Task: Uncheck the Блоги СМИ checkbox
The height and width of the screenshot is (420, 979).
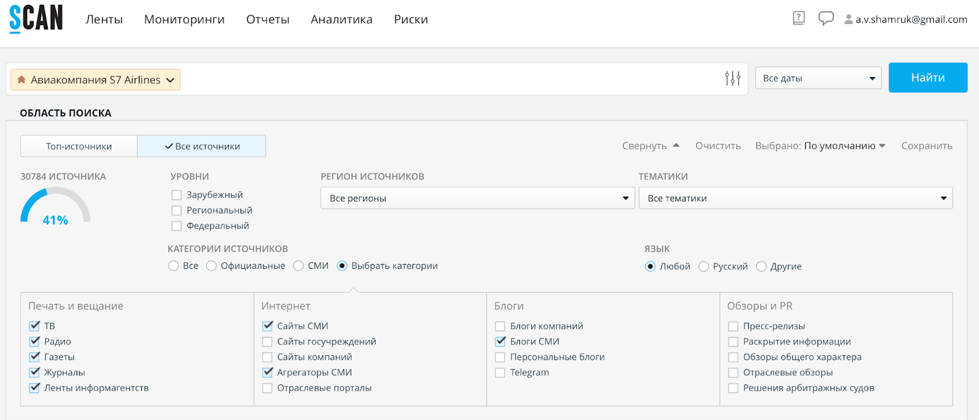Action: tap(501, 341)
